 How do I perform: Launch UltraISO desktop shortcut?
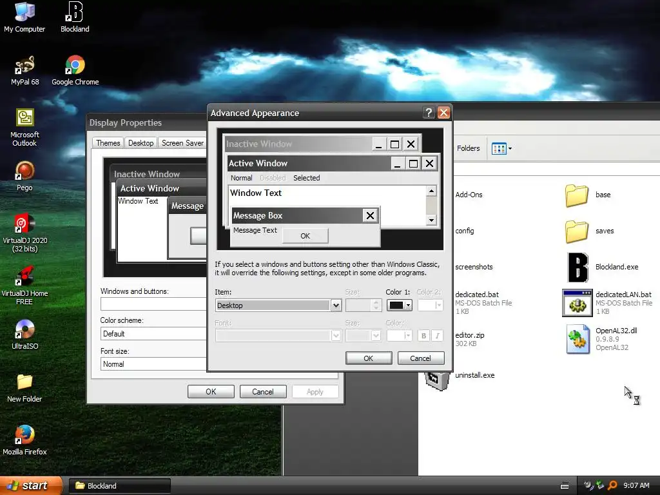[24, 335]
